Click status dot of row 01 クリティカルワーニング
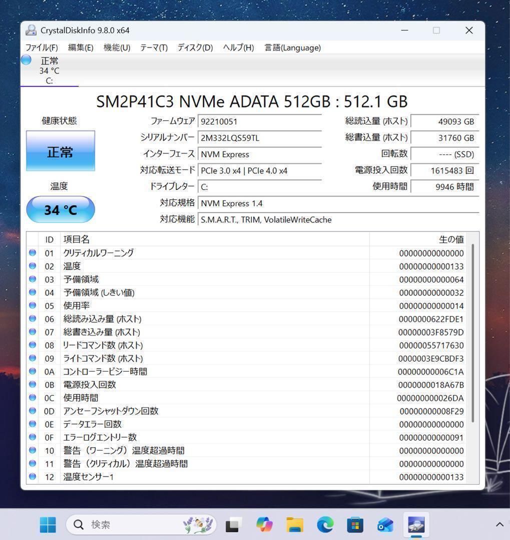Viewport: 510px width, 540px height. [33, 253]
